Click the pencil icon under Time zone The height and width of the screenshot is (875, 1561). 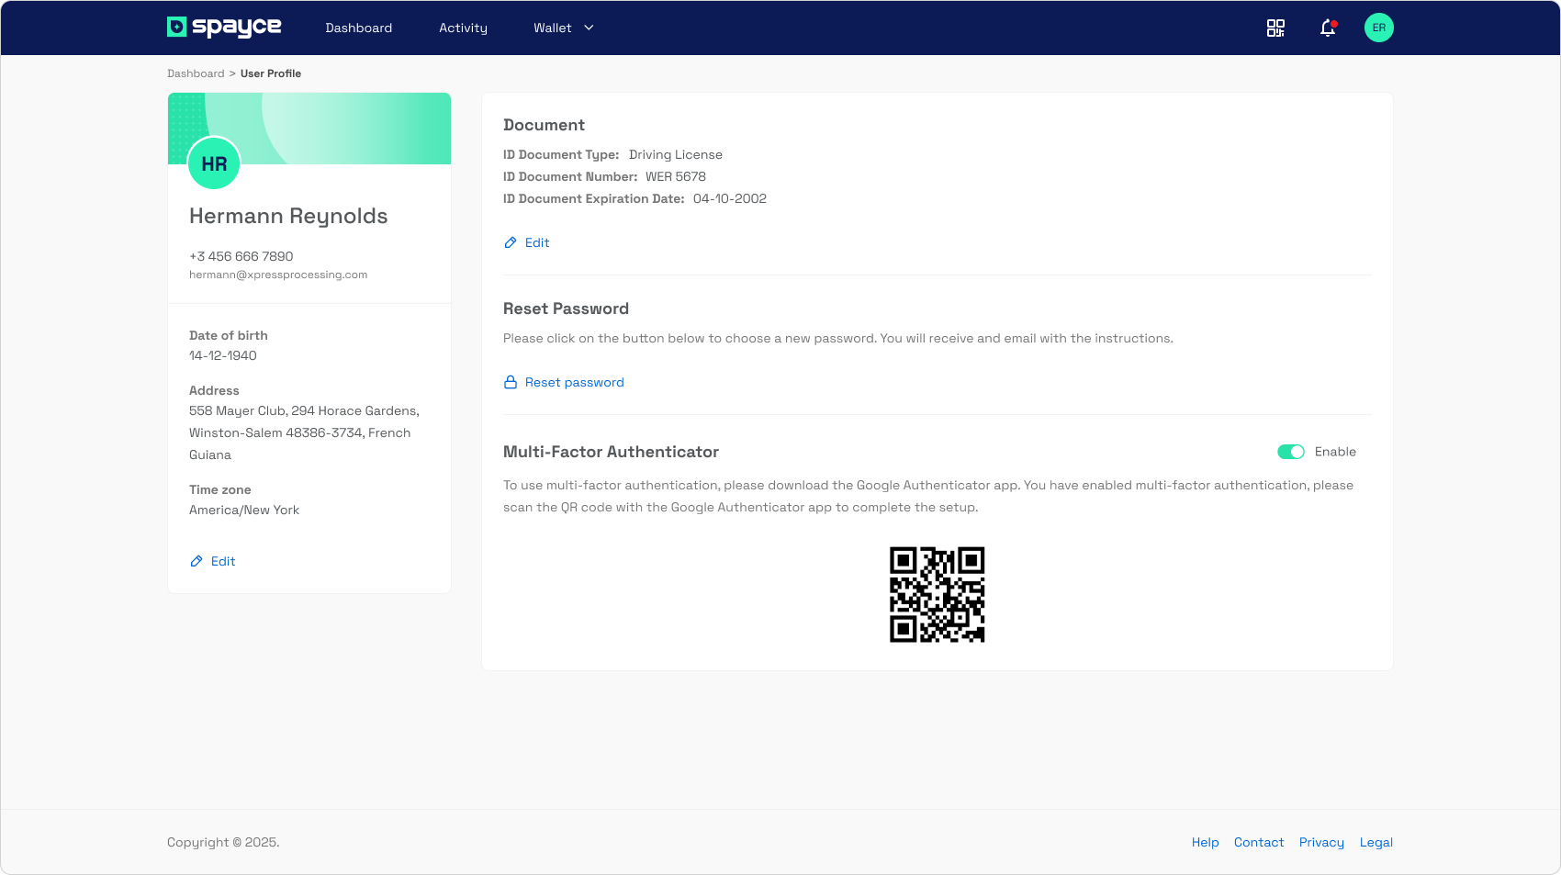[x=197, y=561]
